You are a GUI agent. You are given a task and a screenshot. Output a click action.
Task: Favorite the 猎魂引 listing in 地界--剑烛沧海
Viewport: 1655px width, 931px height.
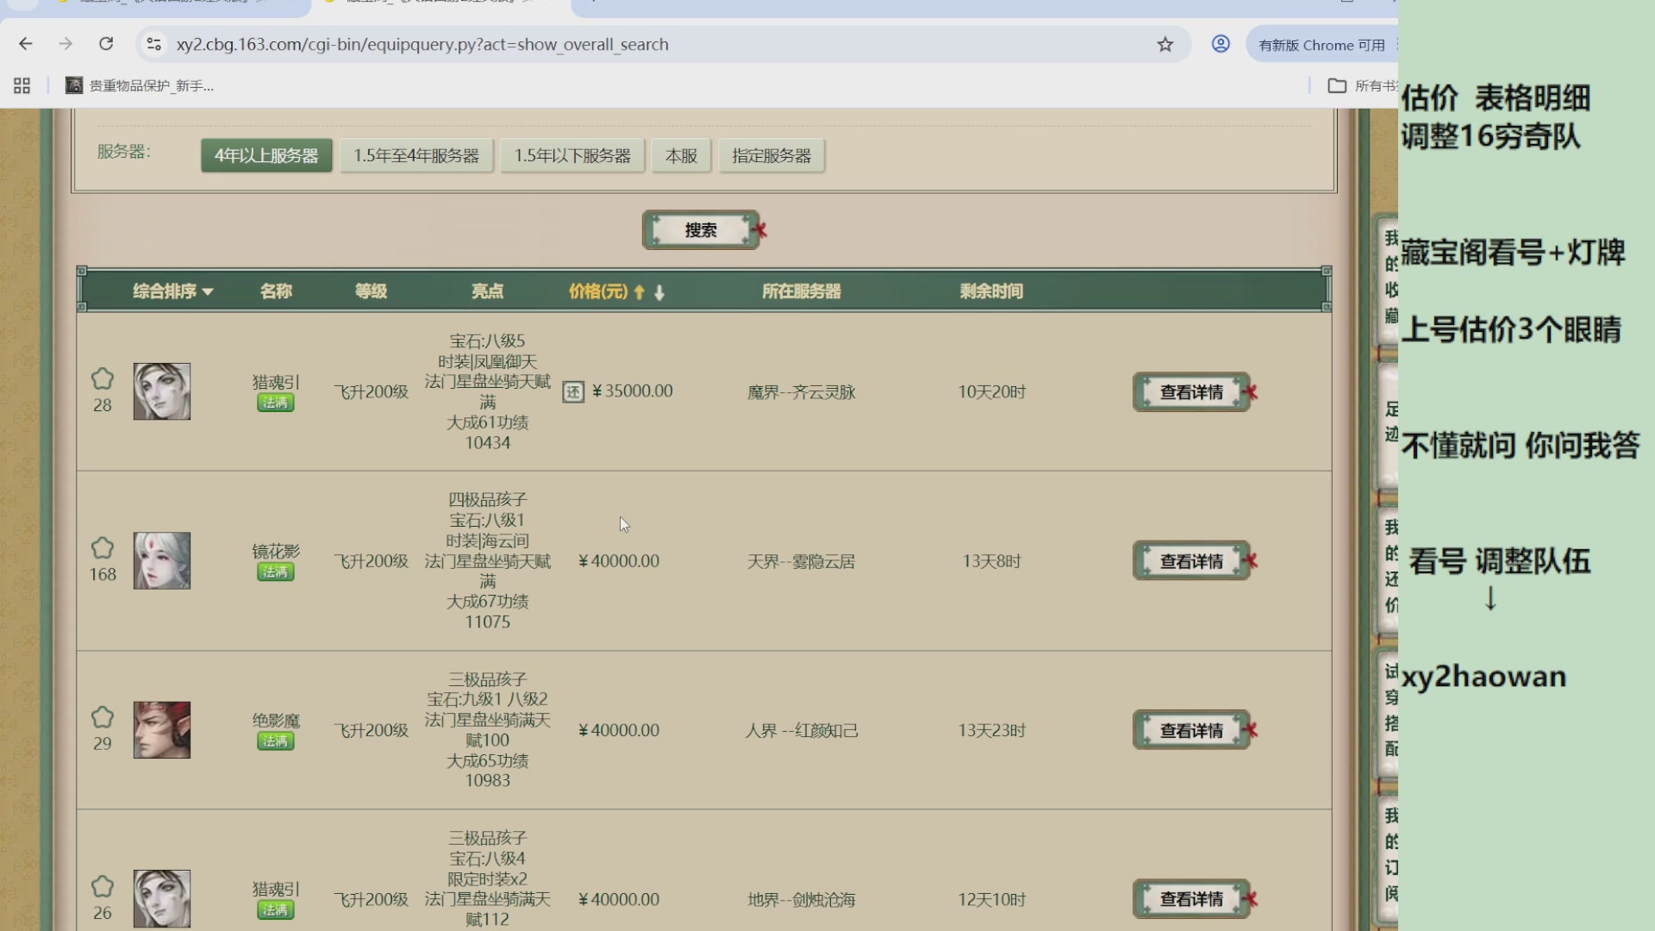(x=103, y=886)
